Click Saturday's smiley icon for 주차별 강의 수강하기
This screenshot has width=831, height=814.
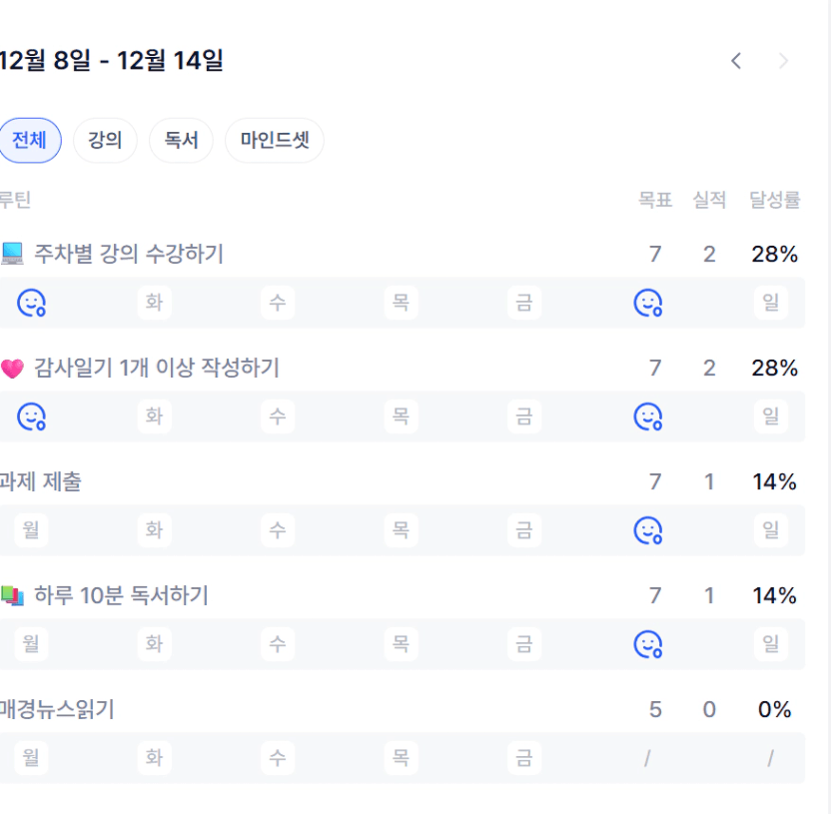coord(648,303)
